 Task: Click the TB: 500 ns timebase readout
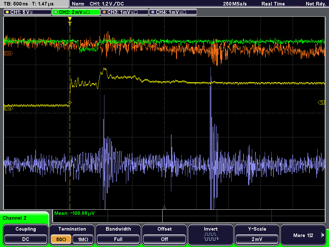[16, 4]
